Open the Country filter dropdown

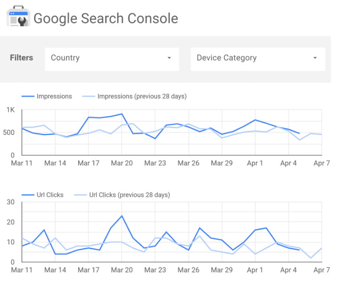point(112,59)
